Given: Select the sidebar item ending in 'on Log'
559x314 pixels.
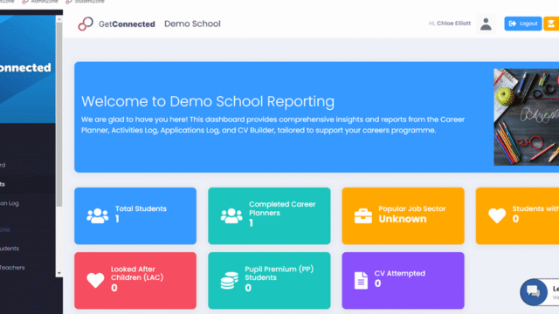Looking at the screenshot, I should pos(10,203).
